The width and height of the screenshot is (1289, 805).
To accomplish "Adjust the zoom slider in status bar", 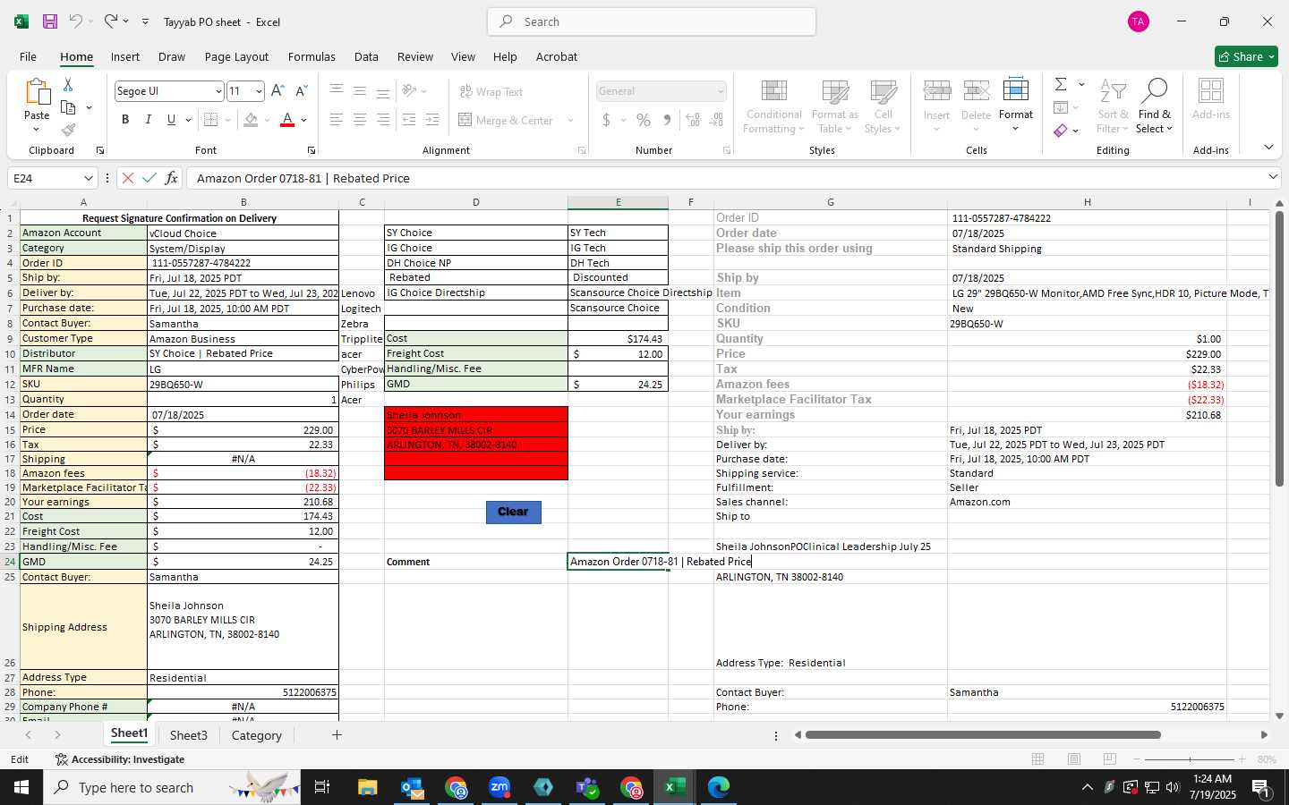I will tap(1190, 759).
